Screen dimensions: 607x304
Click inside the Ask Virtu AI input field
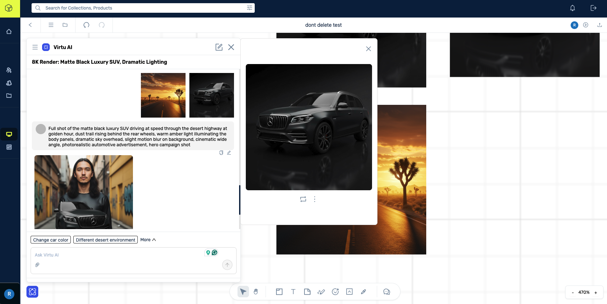(96, 255)
